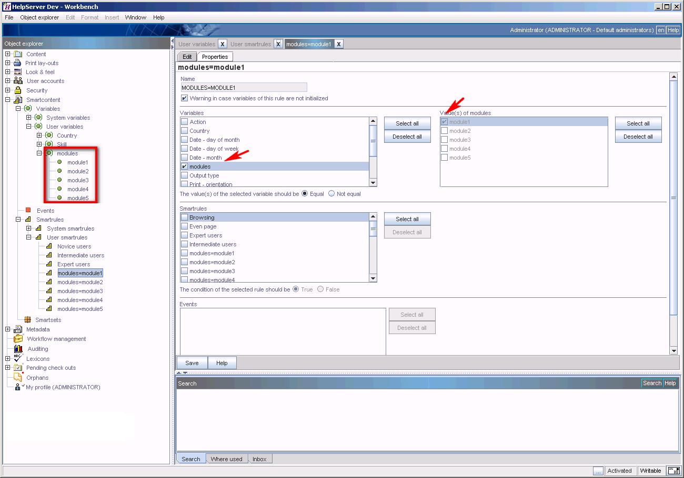Click the Auditing icon in explorer
This screenshot has height=478, width=684.
click(x=18, y=349)
